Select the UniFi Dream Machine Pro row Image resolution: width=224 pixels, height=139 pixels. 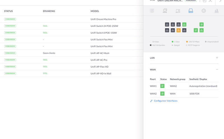[72, 19]
